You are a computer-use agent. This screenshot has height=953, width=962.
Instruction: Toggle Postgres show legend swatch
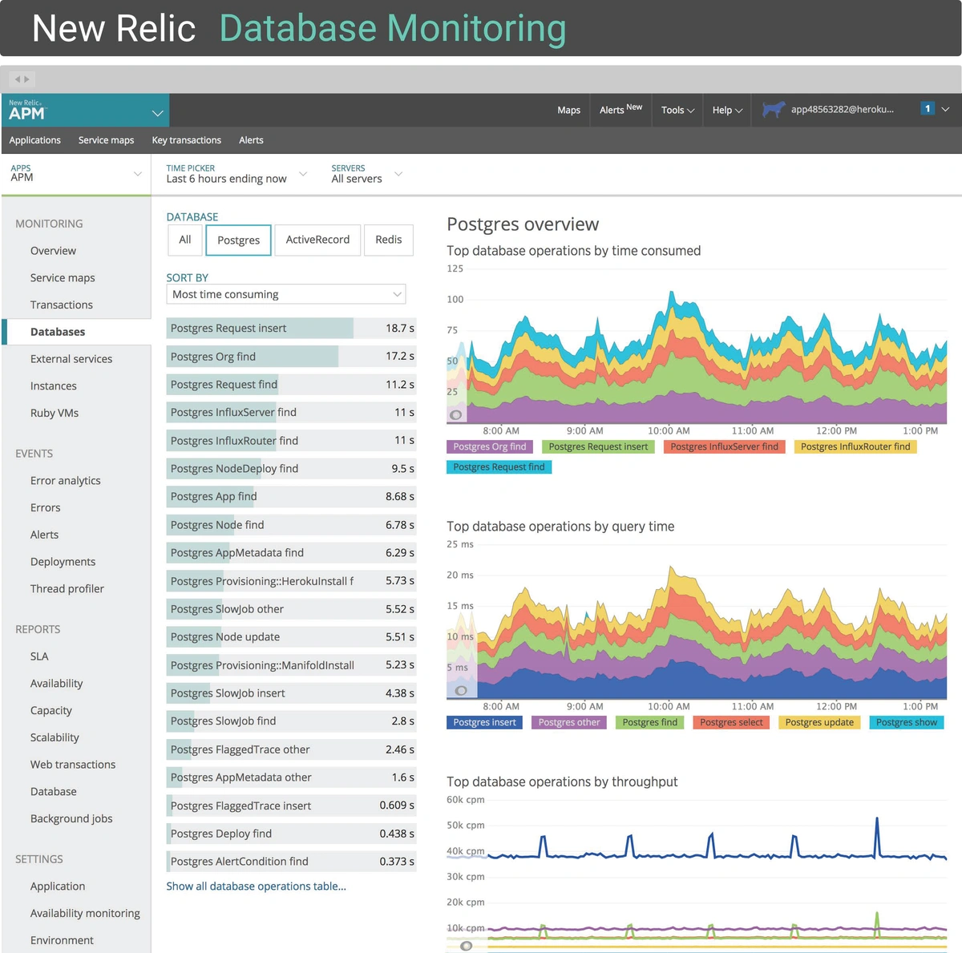point(906,722)
